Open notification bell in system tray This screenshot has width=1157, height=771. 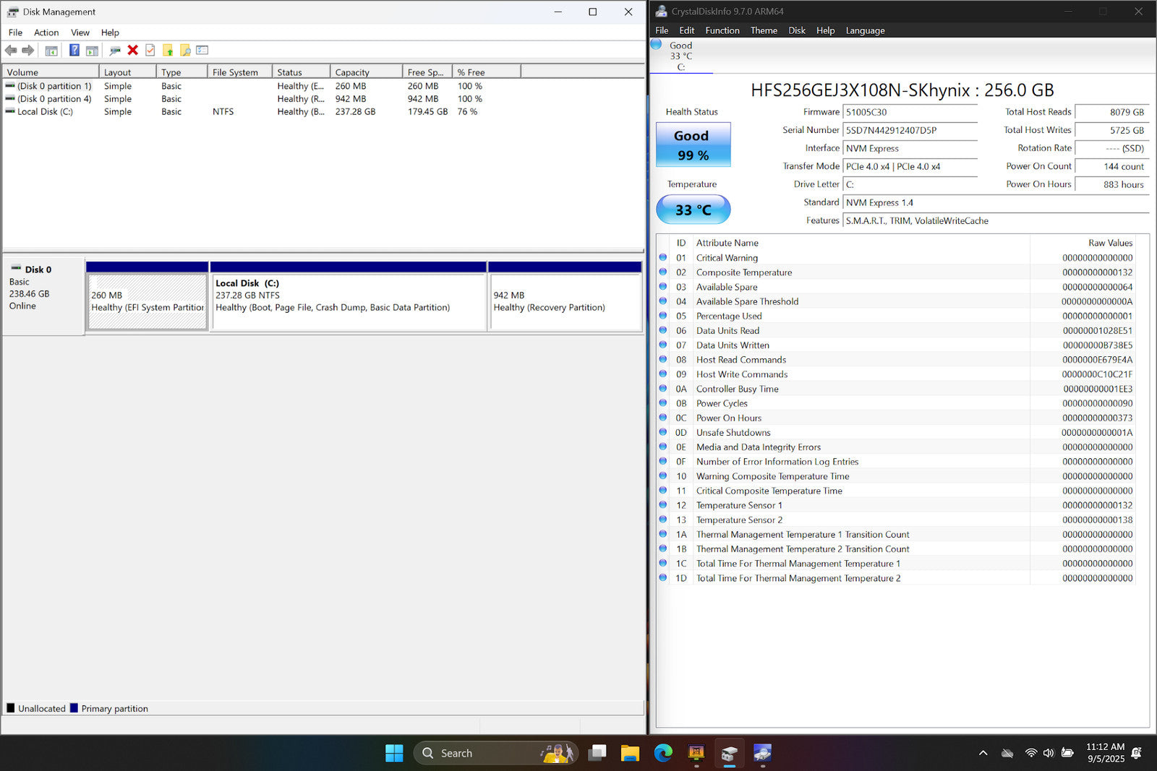[1136, 753]
